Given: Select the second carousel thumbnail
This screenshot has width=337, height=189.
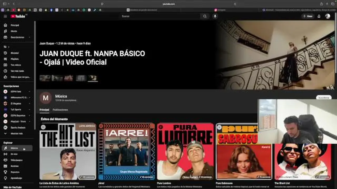Looking at the screenshot, I should click(57, 78).
